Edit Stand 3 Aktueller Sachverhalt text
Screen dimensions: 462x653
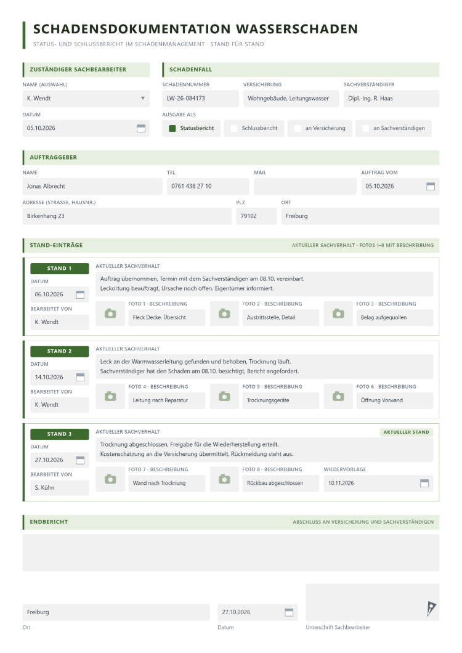pyautogui.click(x=264, y=449)
